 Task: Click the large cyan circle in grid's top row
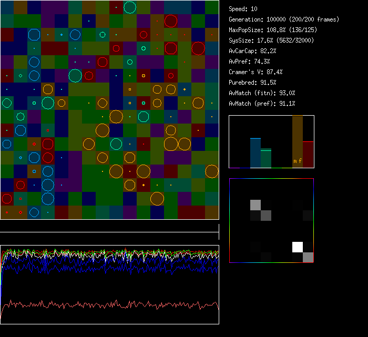(x=130, y=7)
